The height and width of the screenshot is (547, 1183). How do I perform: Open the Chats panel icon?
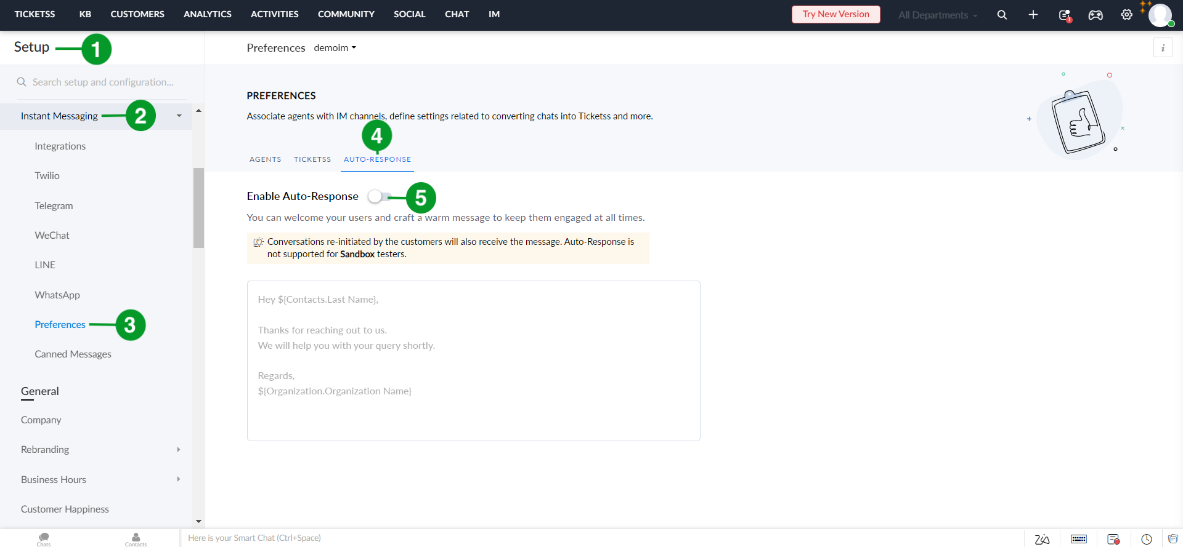[x=44, y=539]
